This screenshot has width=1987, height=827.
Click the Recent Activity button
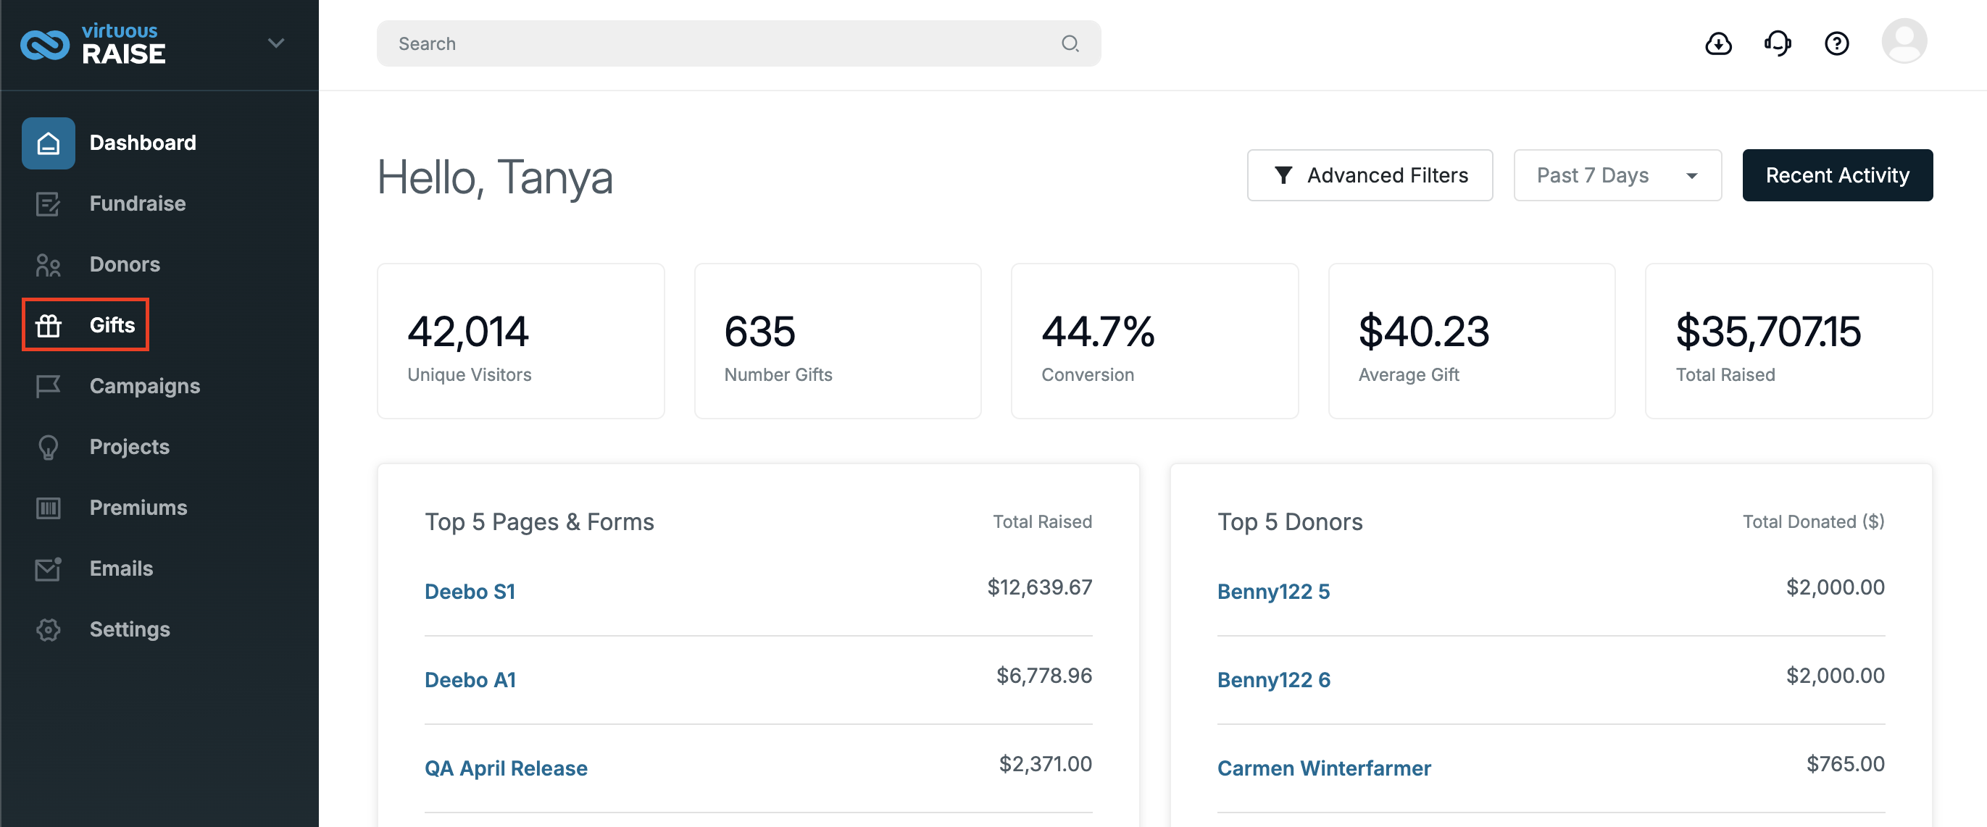pyautogui.click(x=1836, y=175)
